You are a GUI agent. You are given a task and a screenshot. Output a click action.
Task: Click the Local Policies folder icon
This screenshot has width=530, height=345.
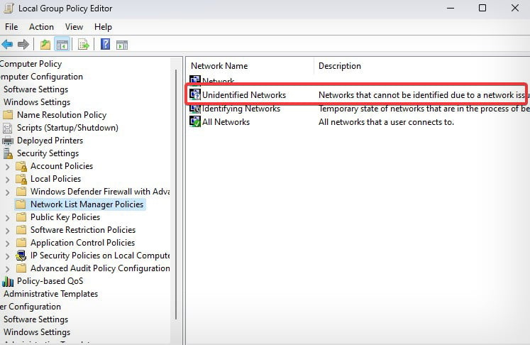point(21,179)
